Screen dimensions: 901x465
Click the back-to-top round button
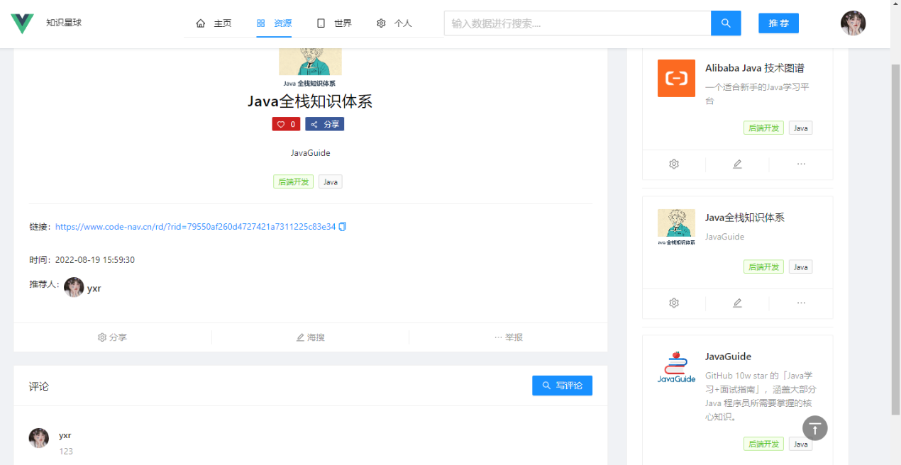pyautogui.click(x=815, y=428)
